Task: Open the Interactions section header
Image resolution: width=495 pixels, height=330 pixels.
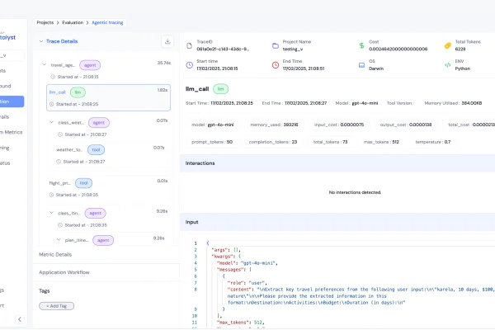Action: pos(337,163)
